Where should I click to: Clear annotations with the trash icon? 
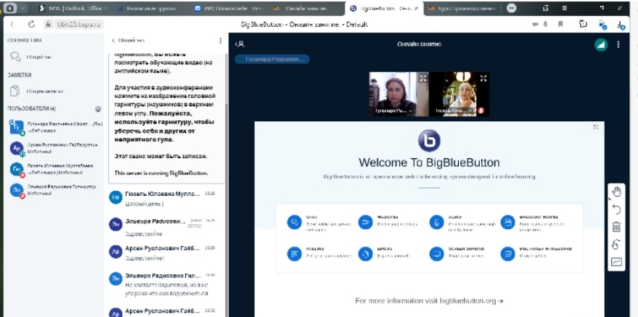616,227
